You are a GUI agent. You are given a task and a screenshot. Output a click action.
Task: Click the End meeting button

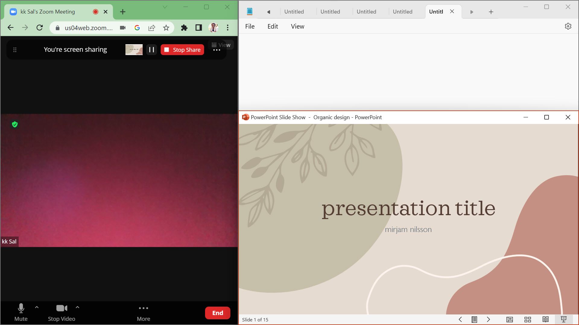click(x=217, y=313)
